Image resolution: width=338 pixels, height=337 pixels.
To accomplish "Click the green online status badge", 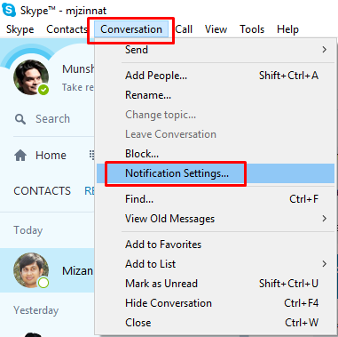I will pyautogui.click(x=43, y=89).
